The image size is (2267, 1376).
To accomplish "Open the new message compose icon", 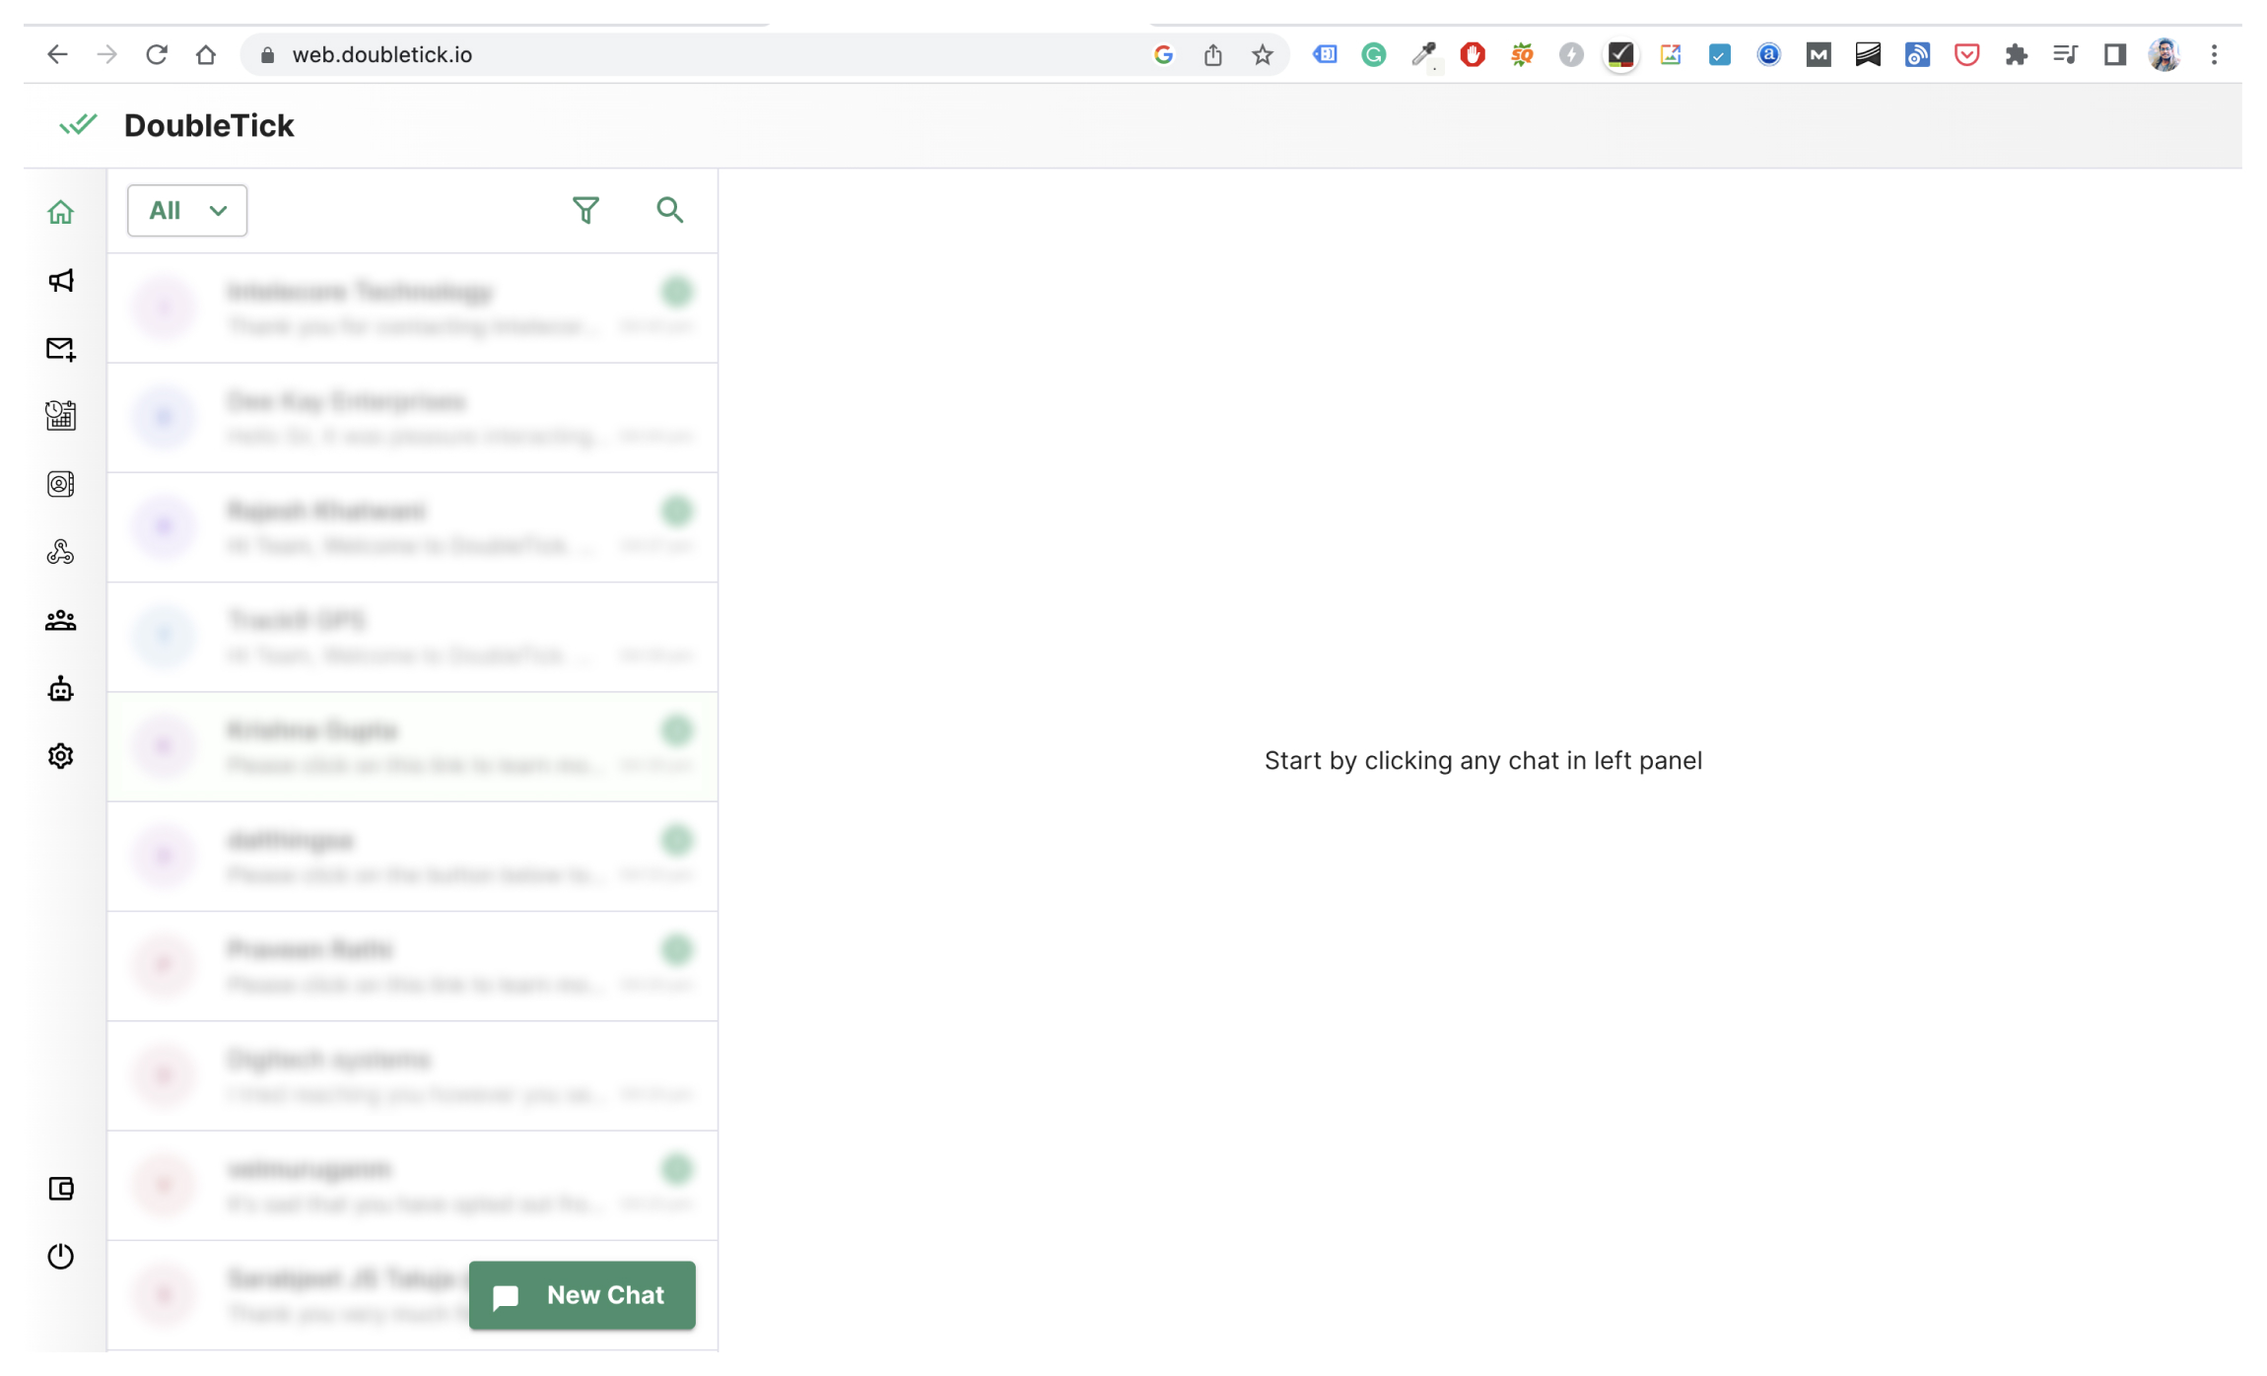I will tap(60, 349).
